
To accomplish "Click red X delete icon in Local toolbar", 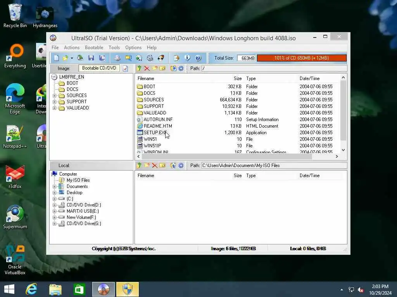I will pyautogui.click(x=155, y=166).
